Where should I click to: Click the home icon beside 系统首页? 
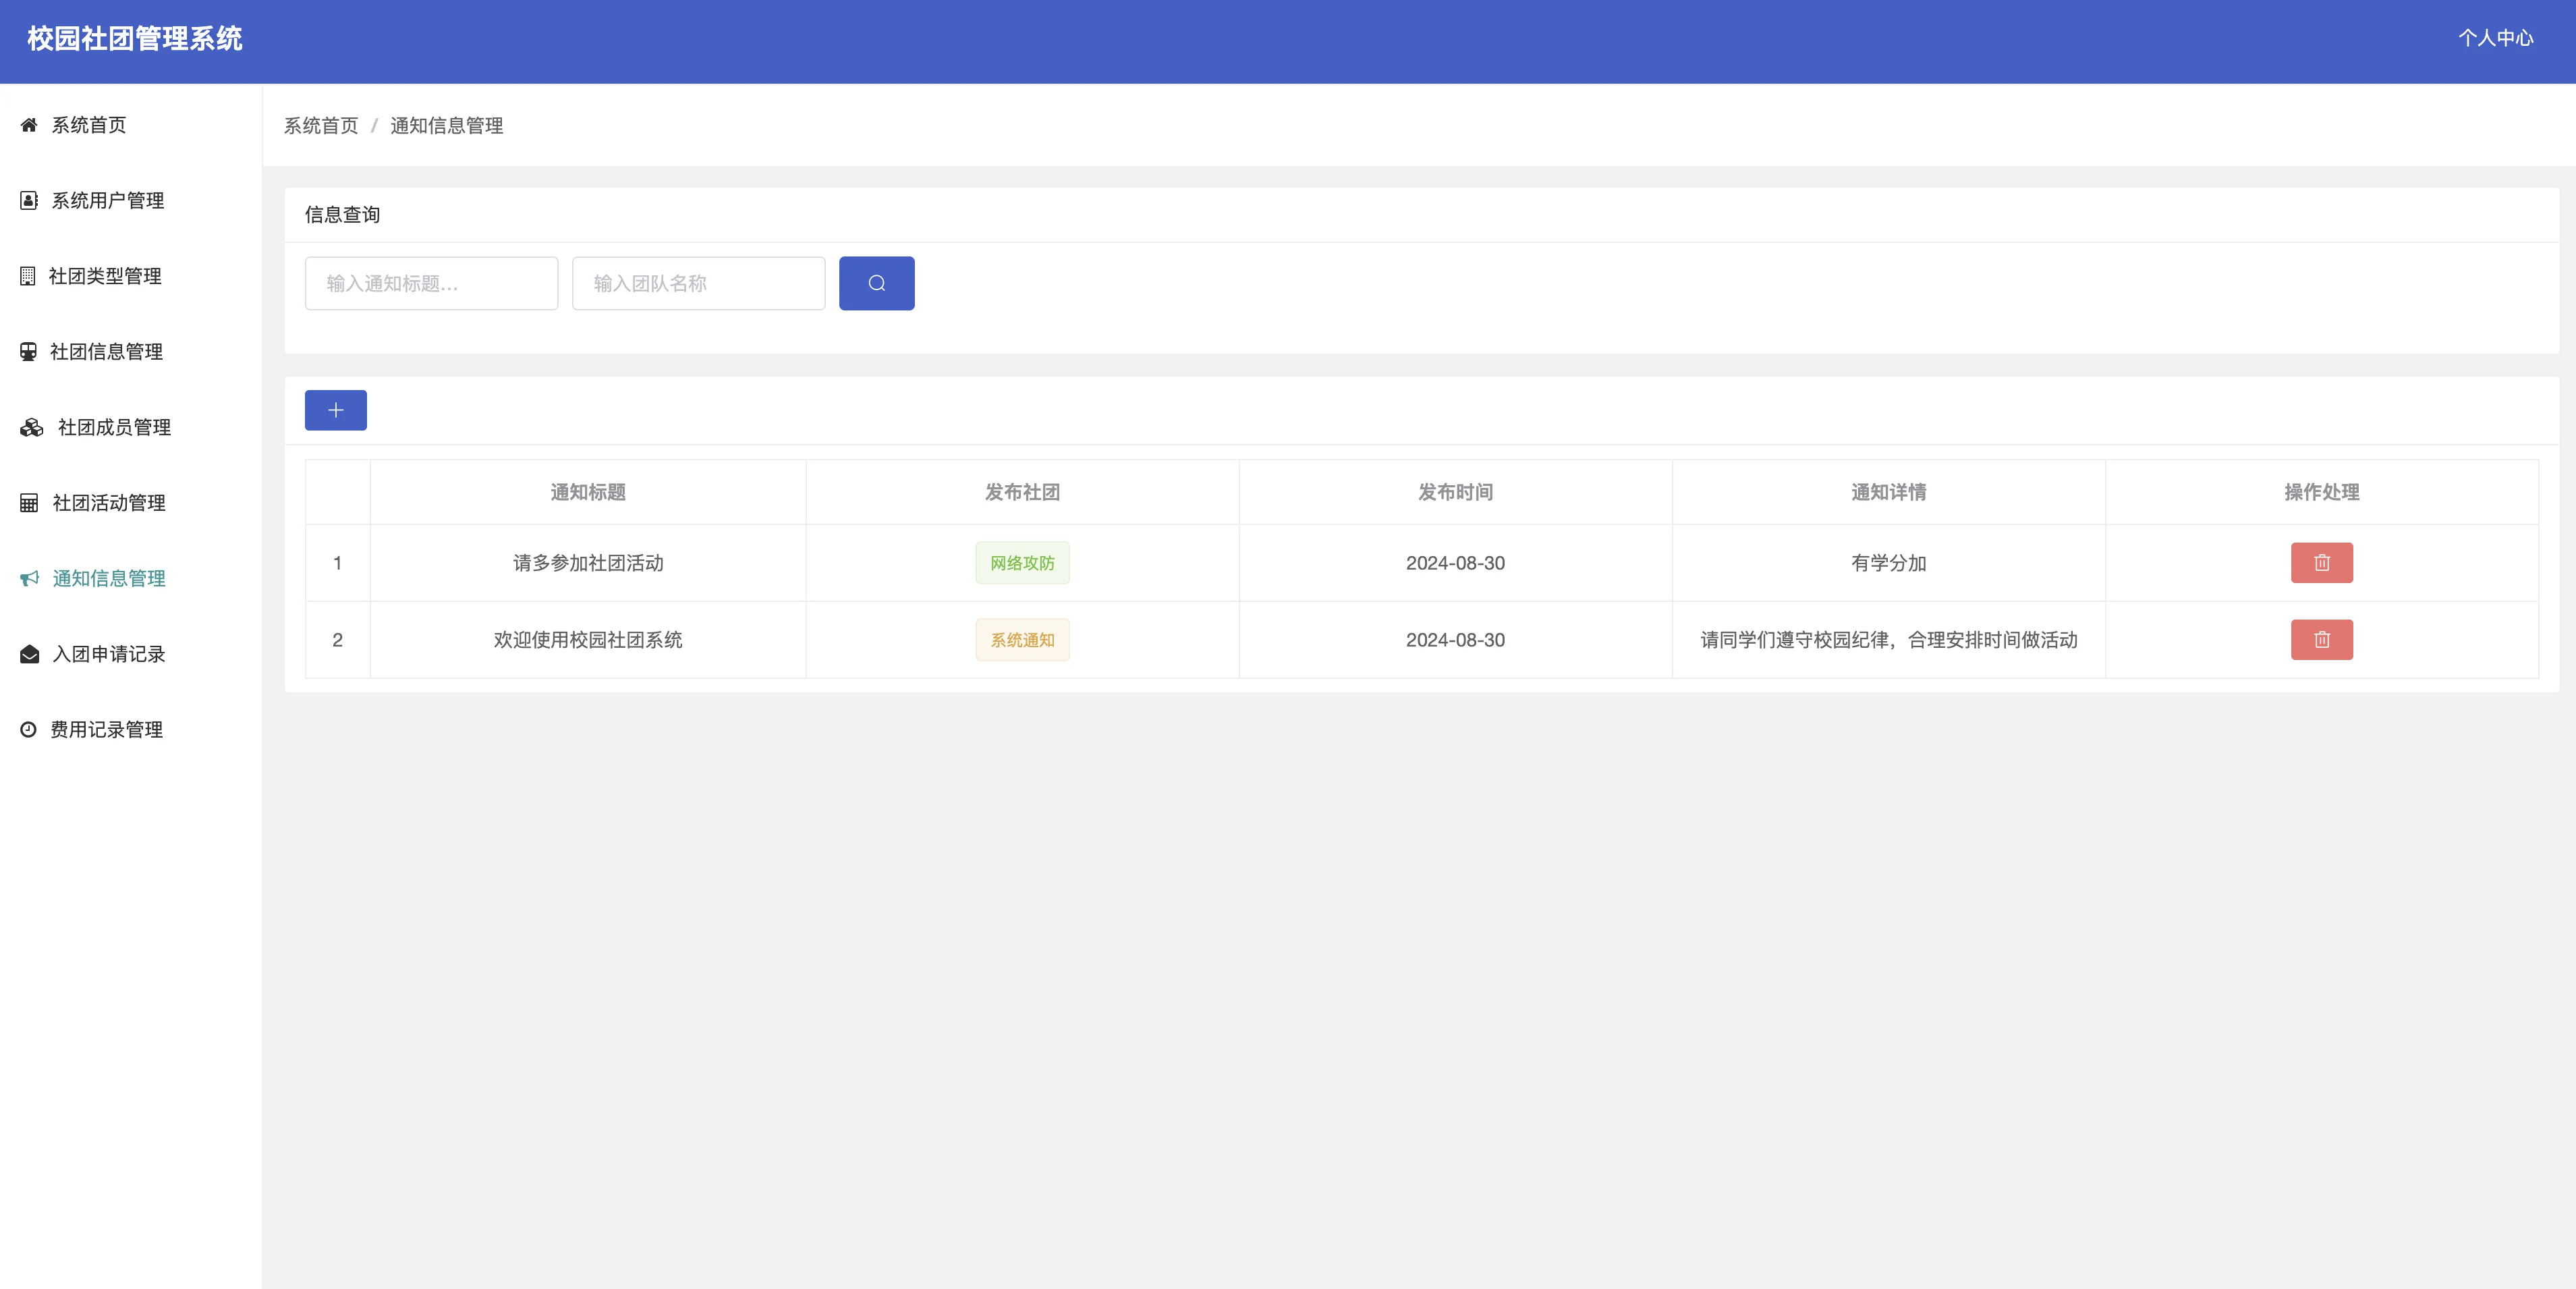pos(29,125)
